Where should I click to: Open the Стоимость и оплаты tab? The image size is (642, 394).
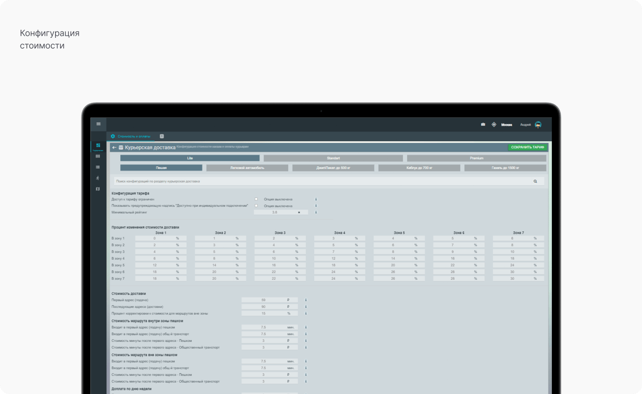[x=134, y=136]
